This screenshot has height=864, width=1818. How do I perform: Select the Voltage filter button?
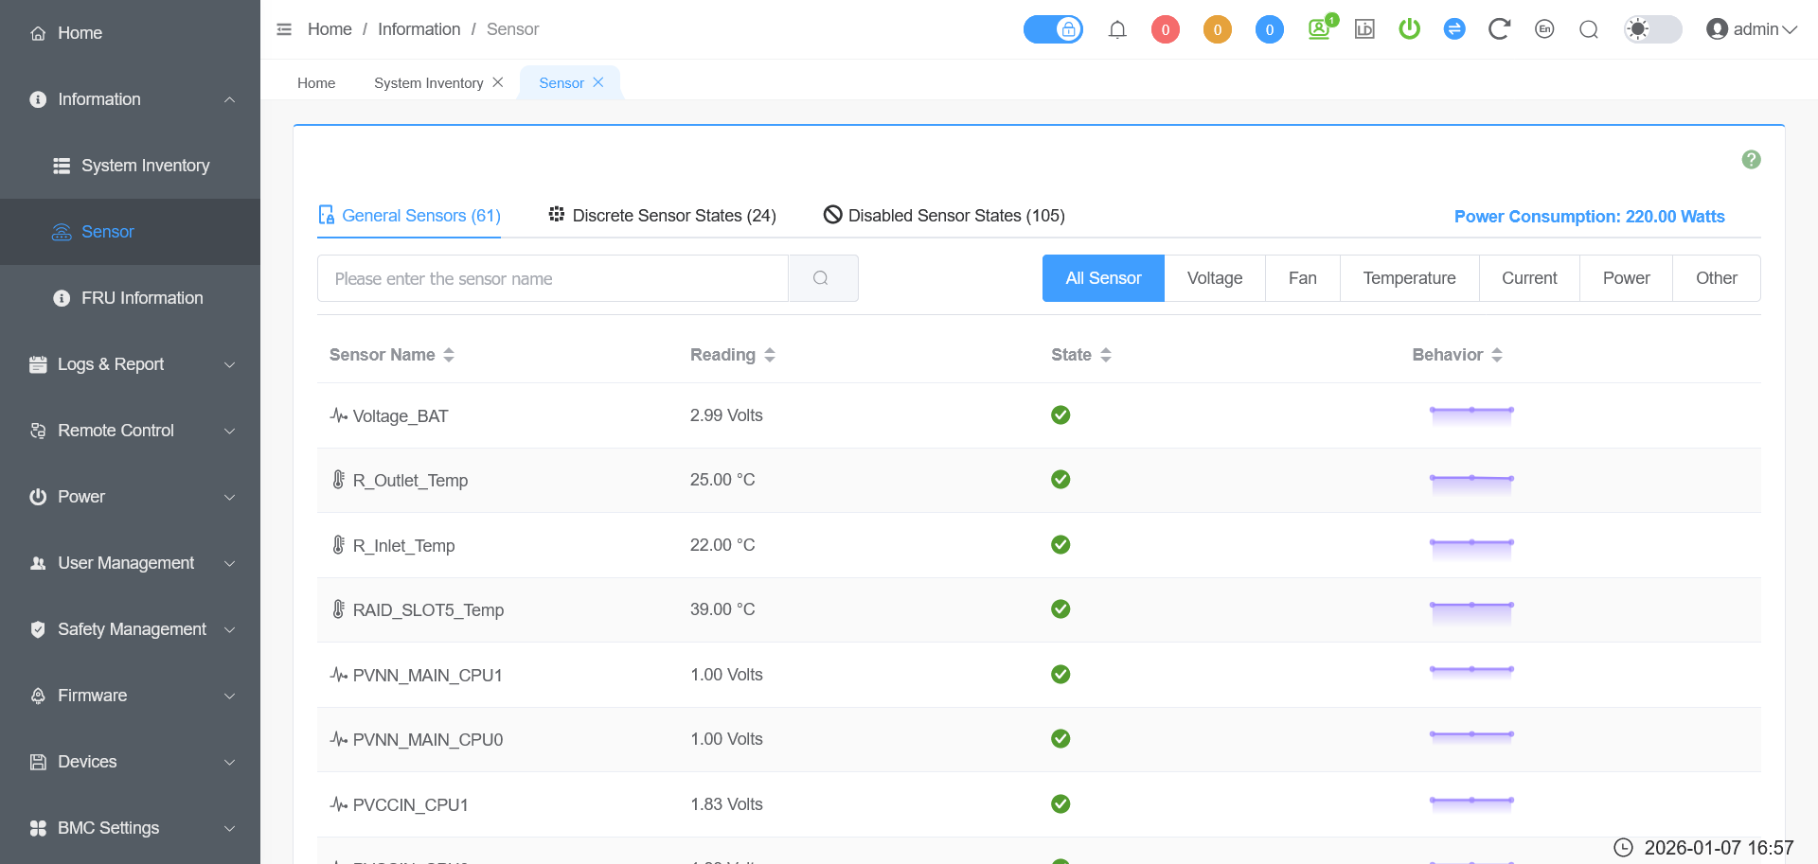click(1214, 278)
